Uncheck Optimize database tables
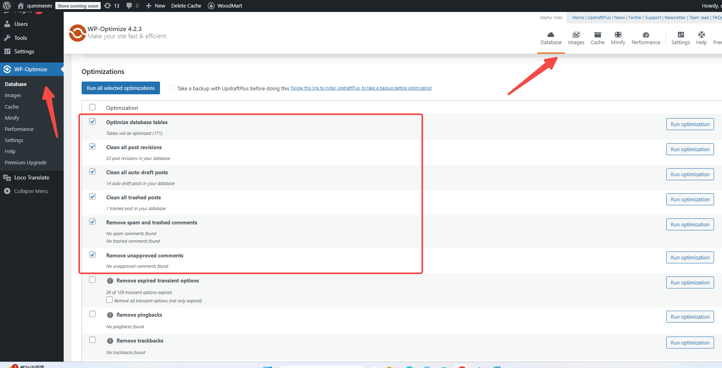 92,121
